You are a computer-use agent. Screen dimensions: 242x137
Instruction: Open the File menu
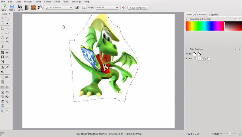pyautogui.click(x=3, y=2)
